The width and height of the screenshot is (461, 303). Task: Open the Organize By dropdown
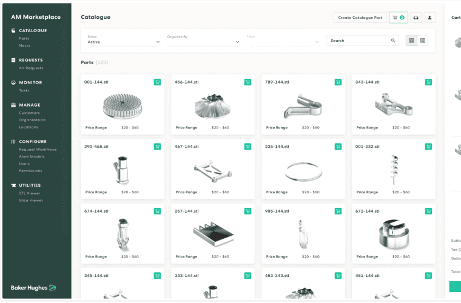[203, 42]
